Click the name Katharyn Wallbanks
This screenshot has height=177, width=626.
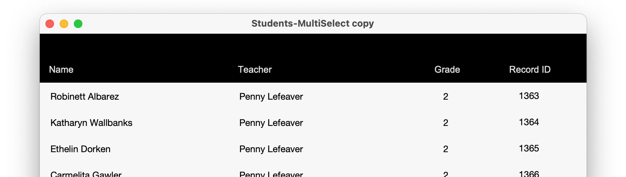click(x=91, y=123)
